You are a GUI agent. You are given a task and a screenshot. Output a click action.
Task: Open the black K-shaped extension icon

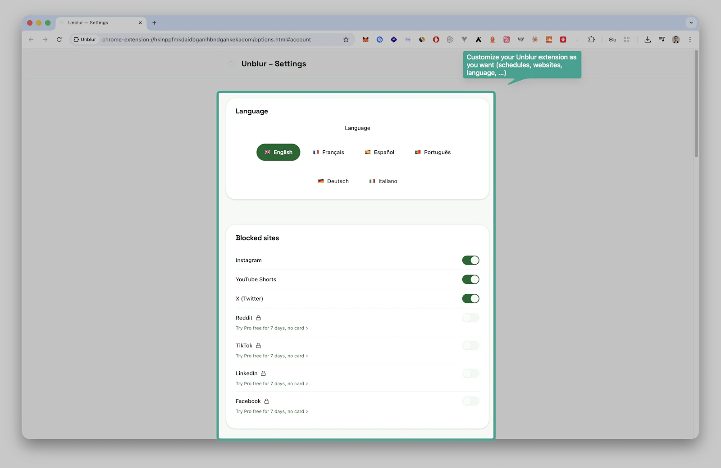pyautogui.click(x=478, y=40)
